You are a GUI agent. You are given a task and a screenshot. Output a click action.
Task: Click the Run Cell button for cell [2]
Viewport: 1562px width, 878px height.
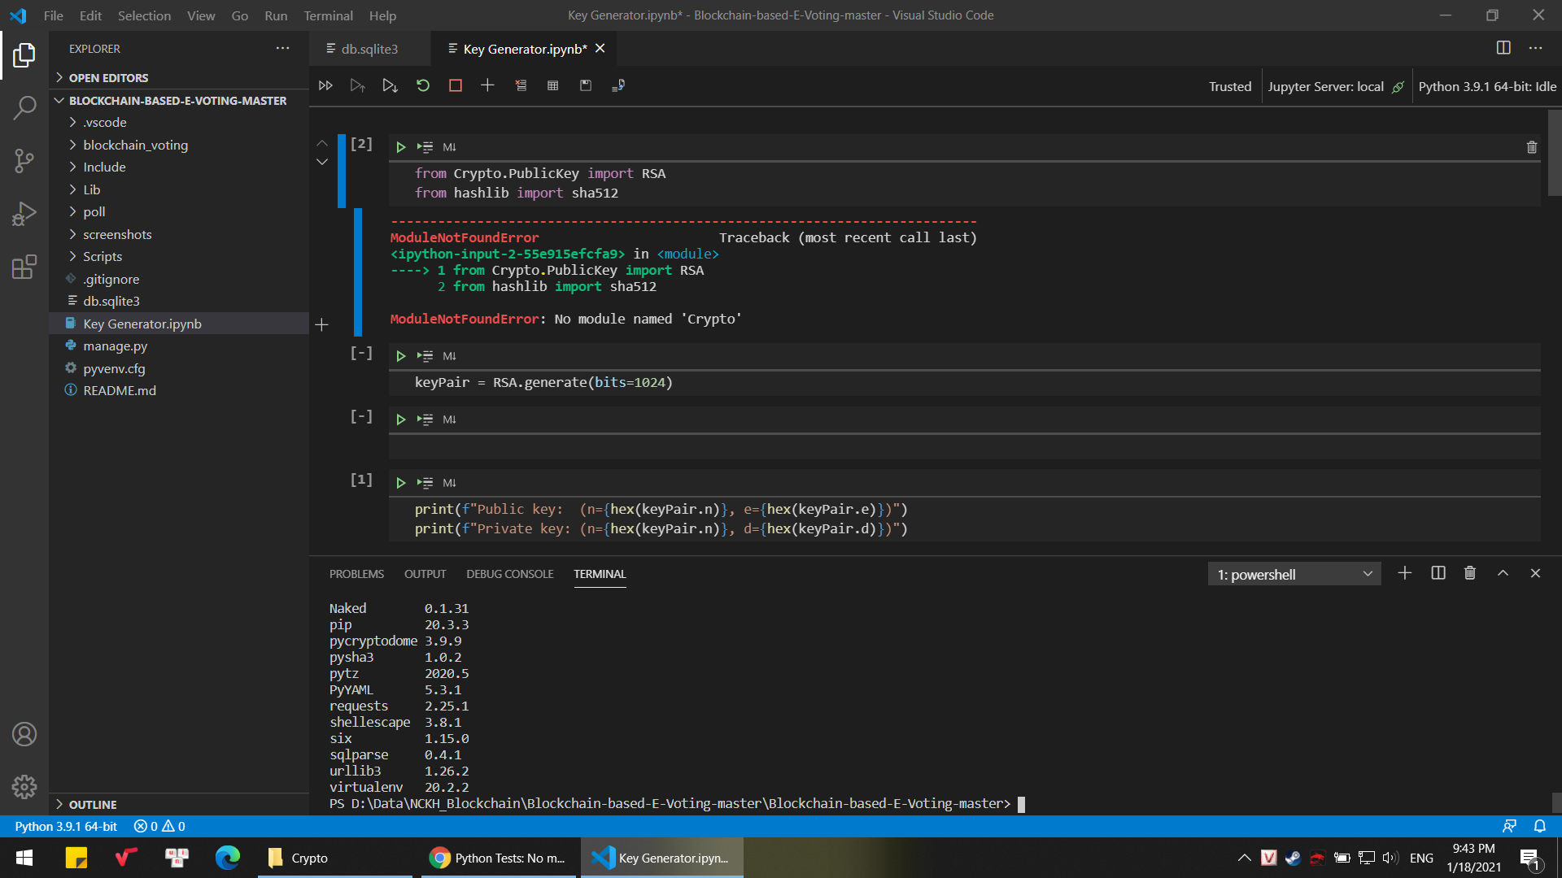point(399,147)
